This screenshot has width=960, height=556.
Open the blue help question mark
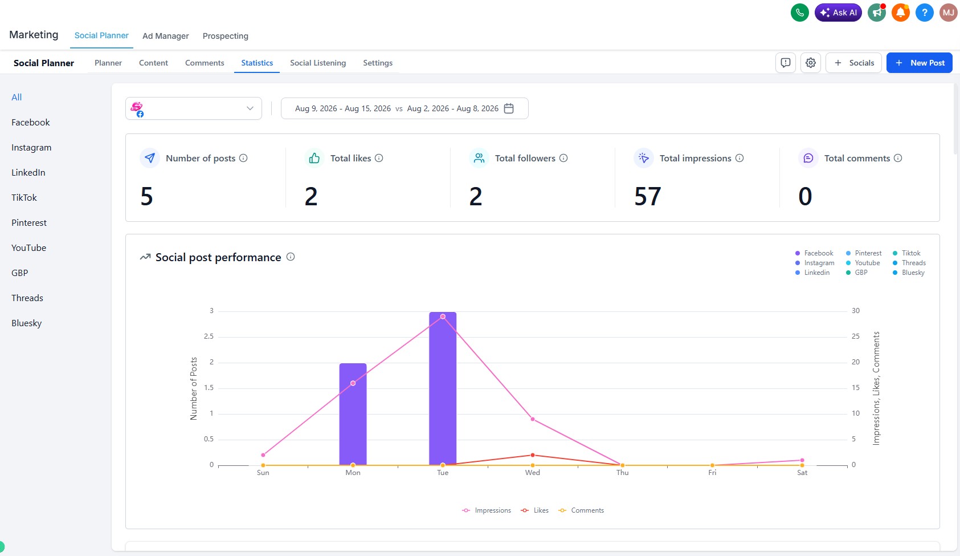click(925, 13)
